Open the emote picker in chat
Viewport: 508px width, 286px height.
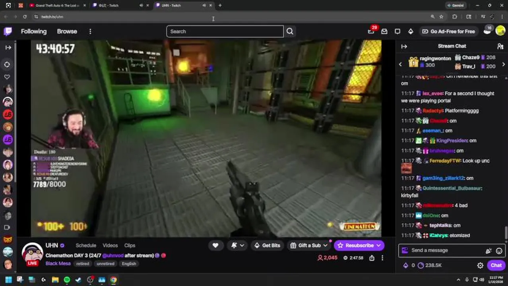499,251
